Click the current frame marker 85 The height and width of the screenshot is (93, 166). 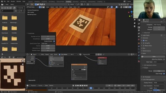point(91,88)
